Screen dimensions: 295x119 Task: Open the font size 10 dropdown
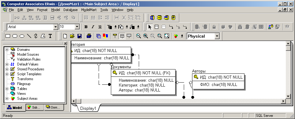click(77, 27)
